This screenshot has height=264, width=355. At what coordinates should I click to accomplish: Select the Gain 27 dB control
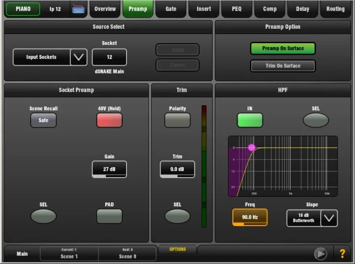click(109, 169)
